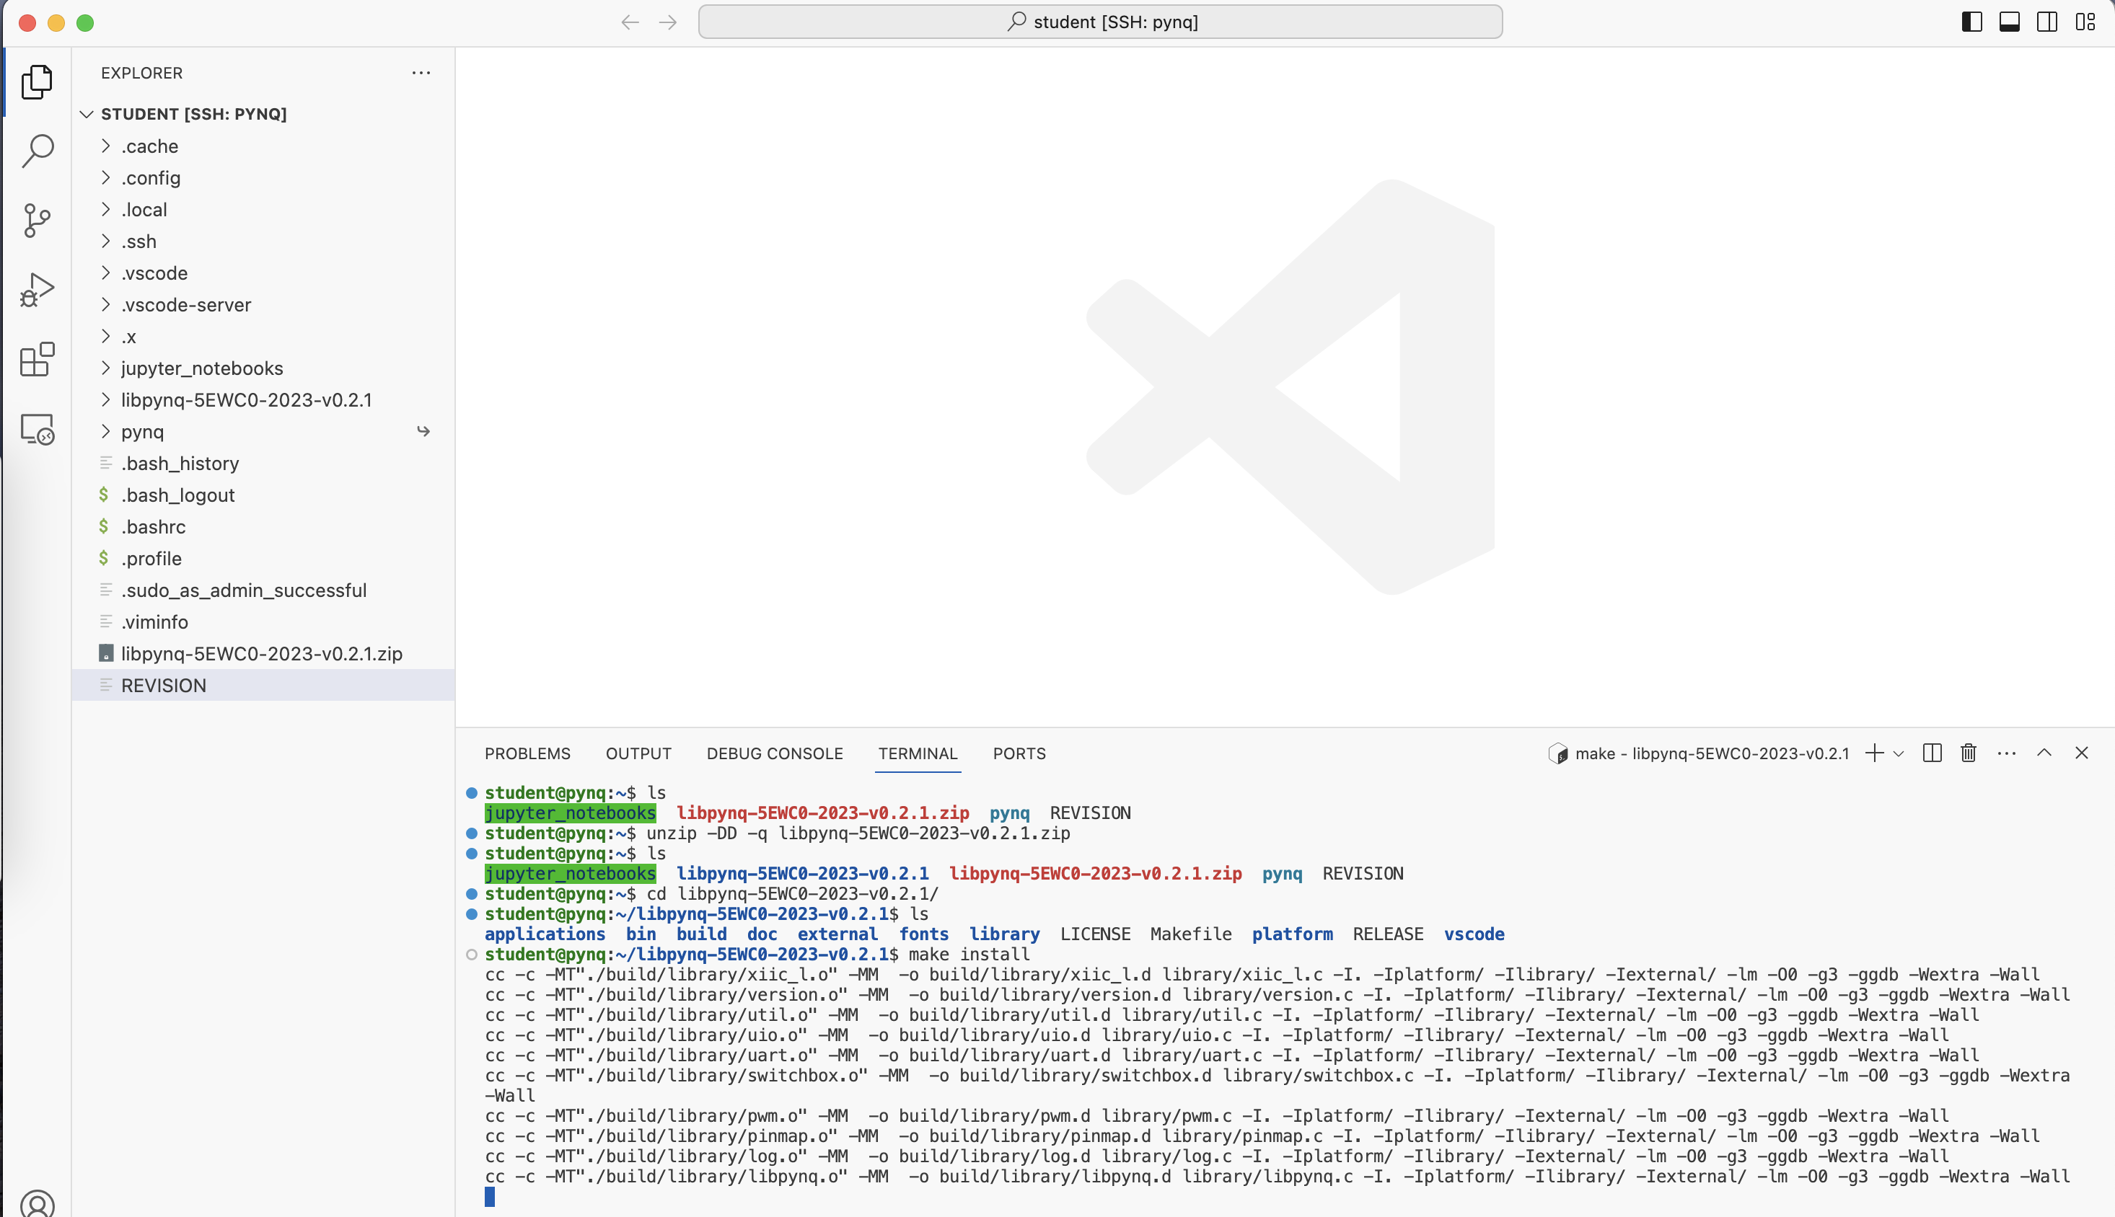This screenshot has height=1217, width=2115.
Task: Toggle the secondary side bar layout
Action: click(2047, 22)
